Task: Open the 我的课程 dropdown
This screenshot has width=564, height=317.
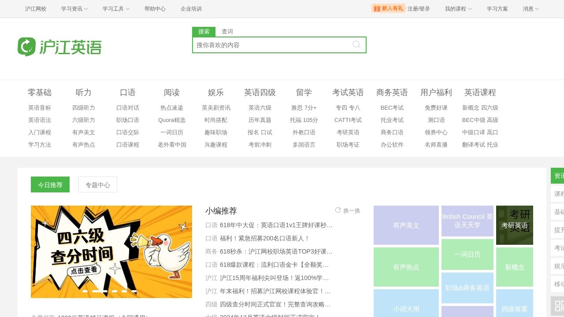Action: point(458,9)
